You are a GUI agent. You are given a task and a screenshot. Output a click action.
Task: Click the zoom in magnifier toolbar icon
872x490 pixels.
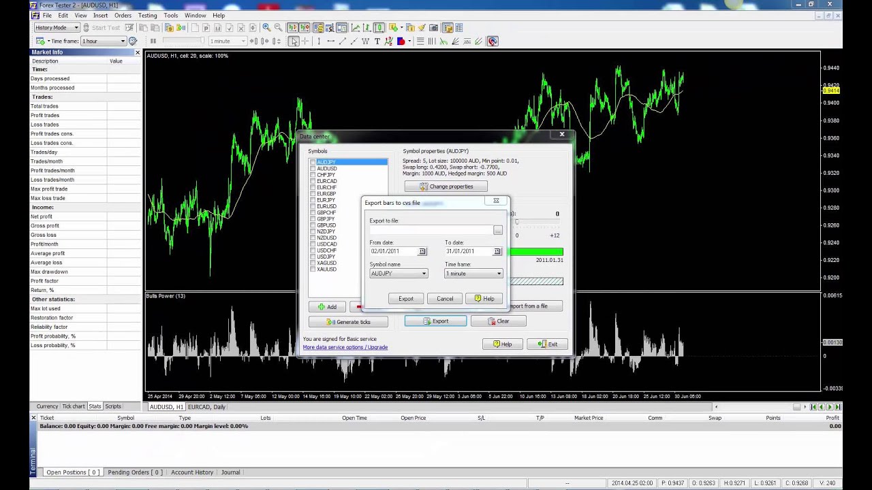point(266,28)
